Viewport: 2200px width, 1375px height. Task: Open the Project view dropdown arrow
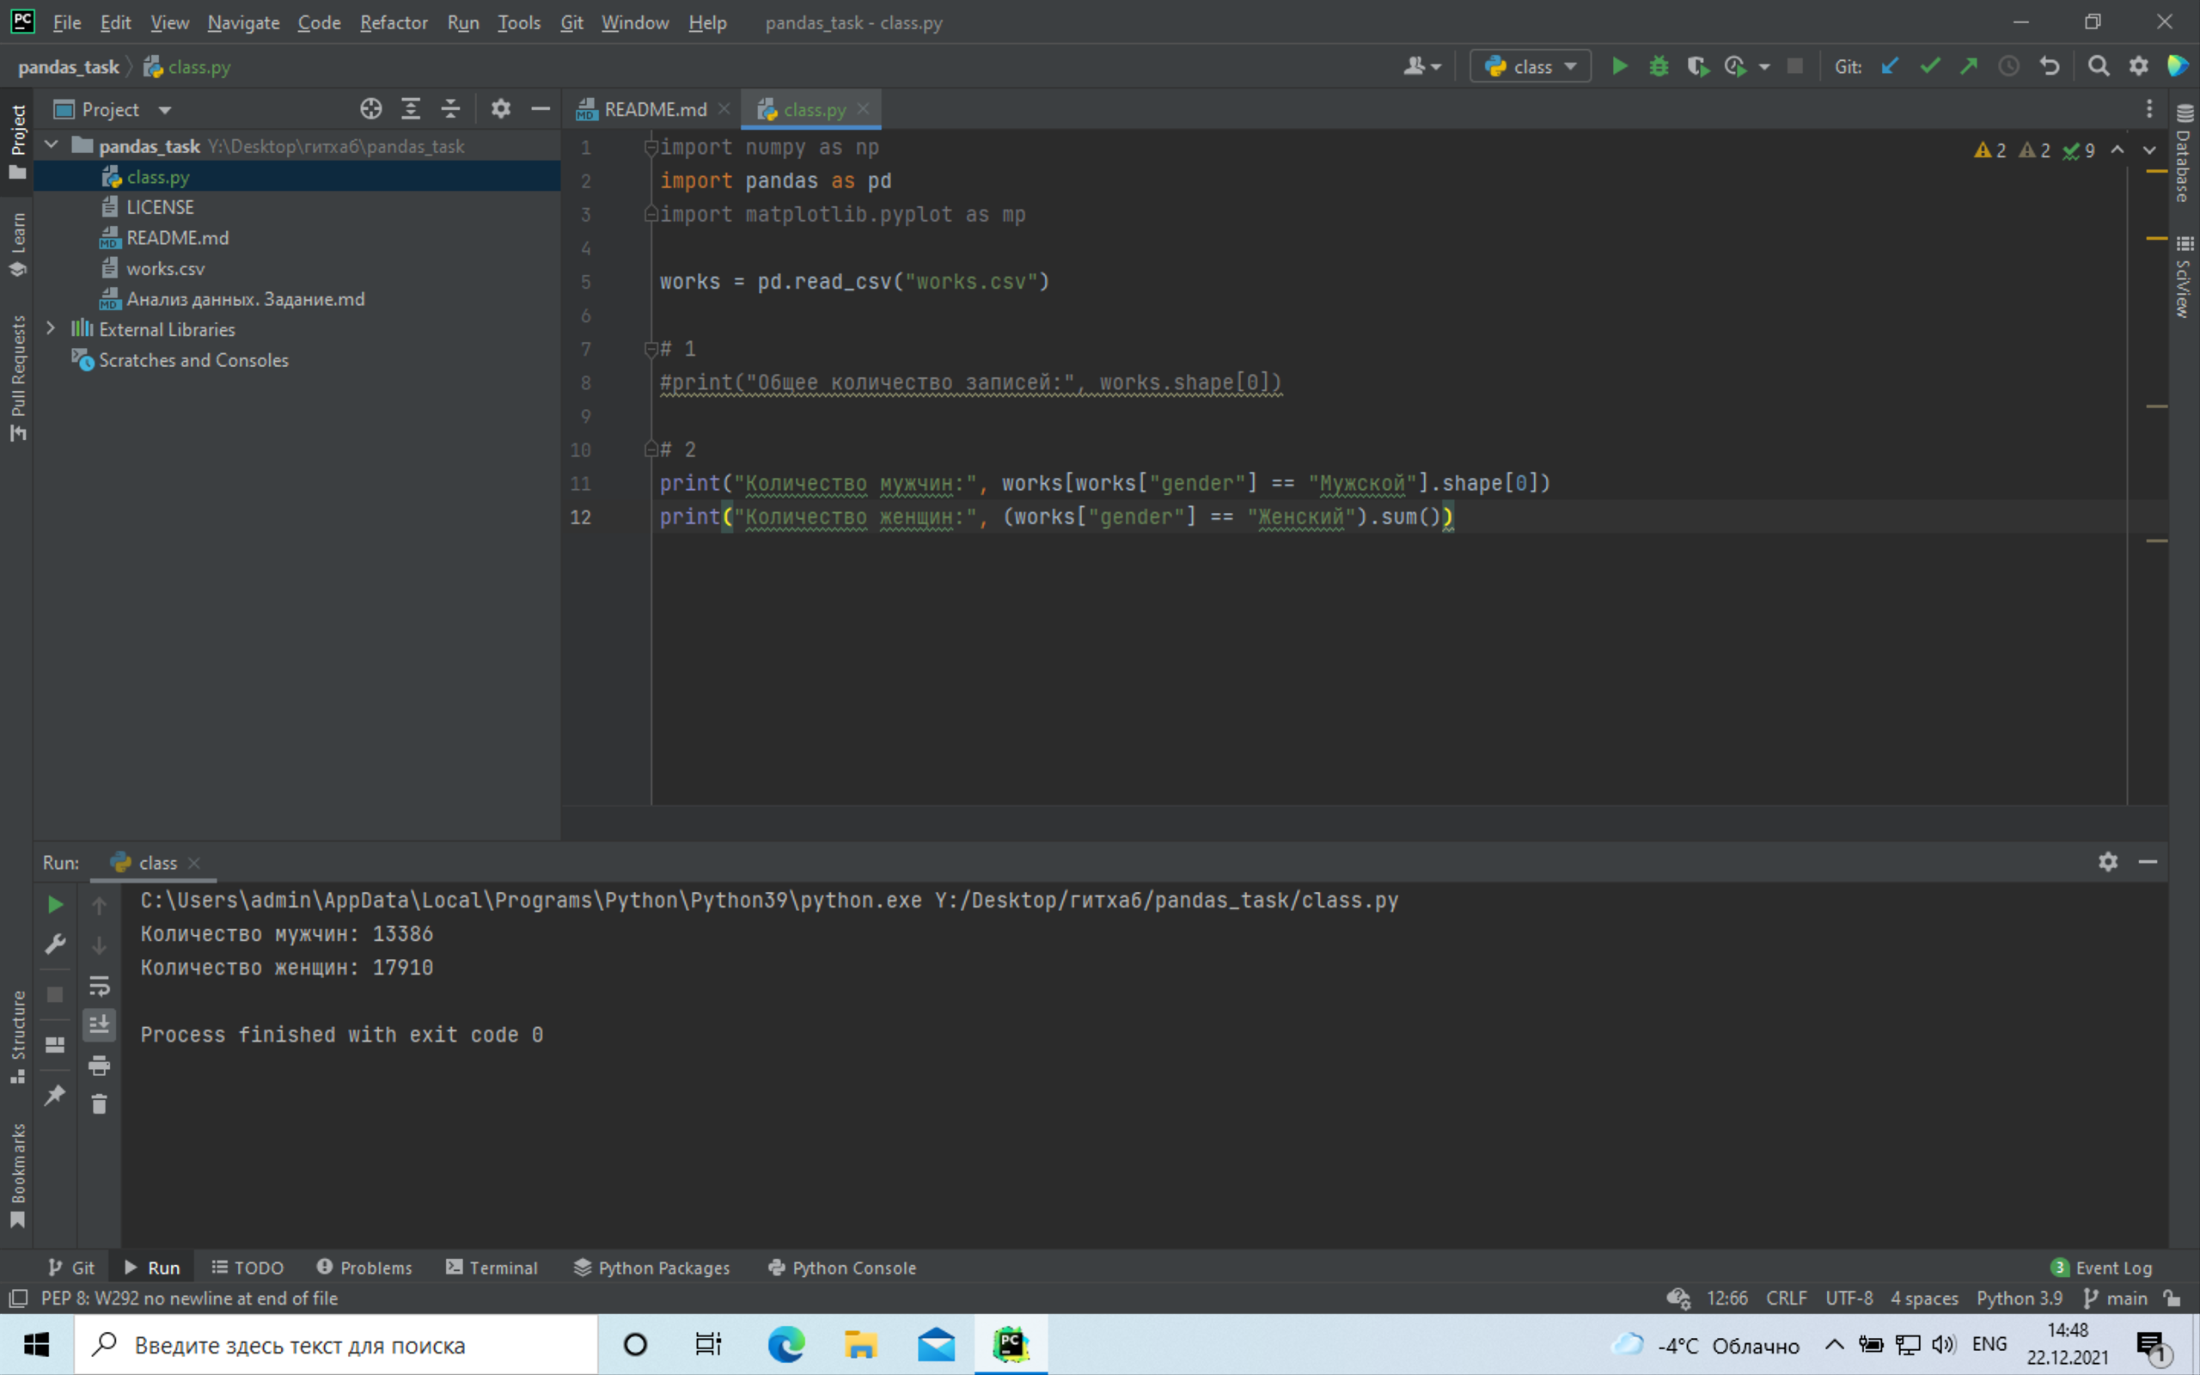coord(164,110)
